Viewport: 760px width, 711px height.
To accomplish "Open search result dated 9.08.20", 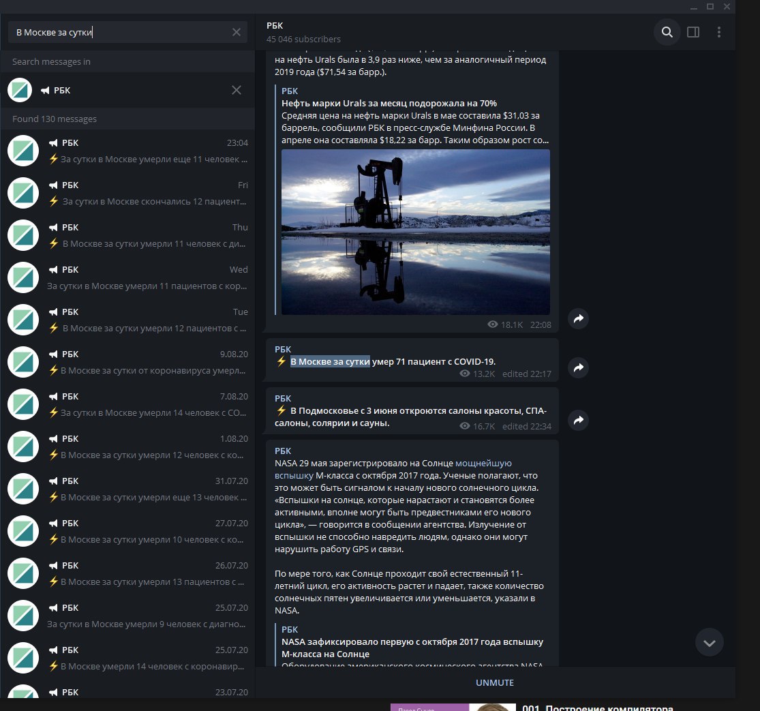I will click(127, 362).
